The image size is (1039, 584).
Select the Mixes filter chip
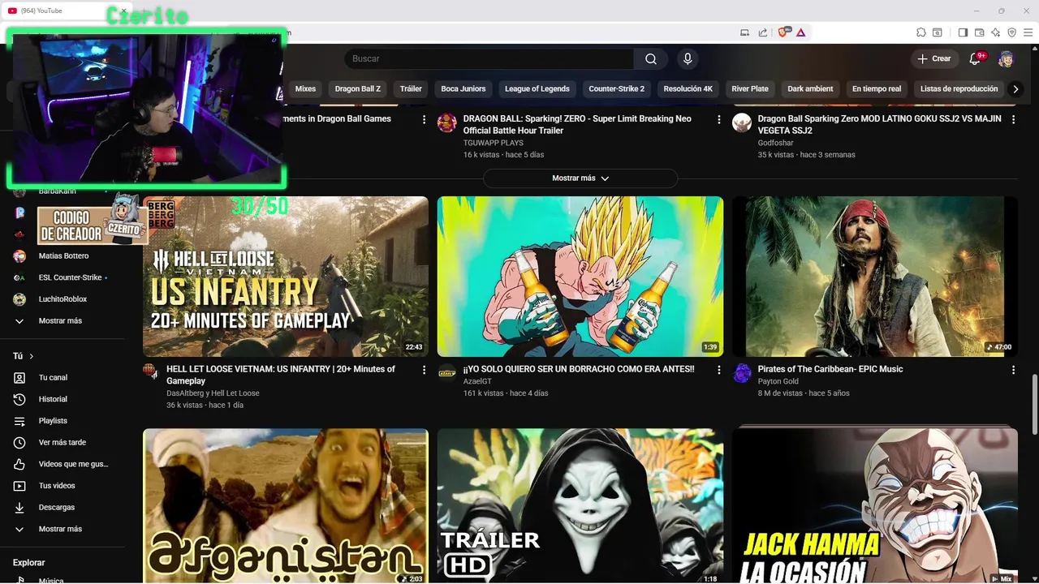point(305,89)
